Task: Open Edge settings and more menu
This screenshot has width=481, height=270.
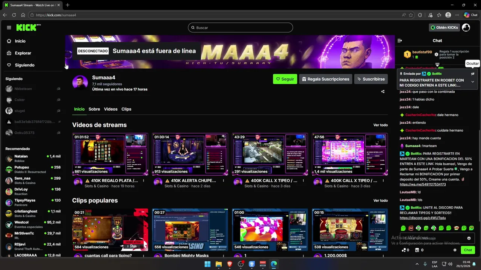Action: [x=457, y=15]
